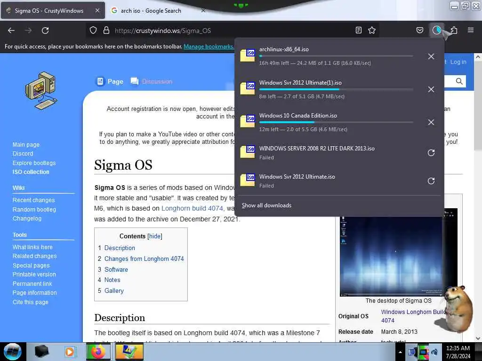Show all downloads
482x361 pixels.
[266, 205]
